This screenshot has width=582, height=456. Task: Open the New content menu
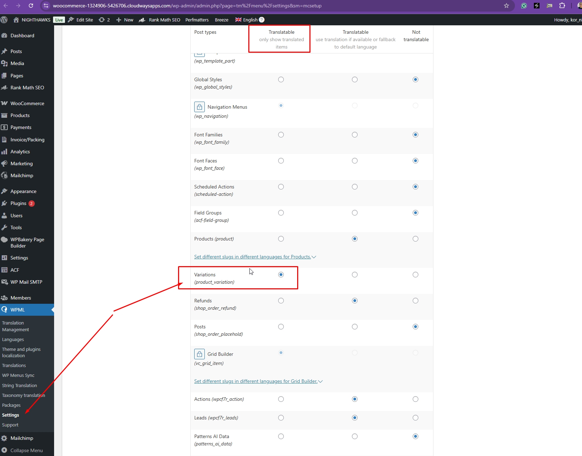(x=125, y=20)
